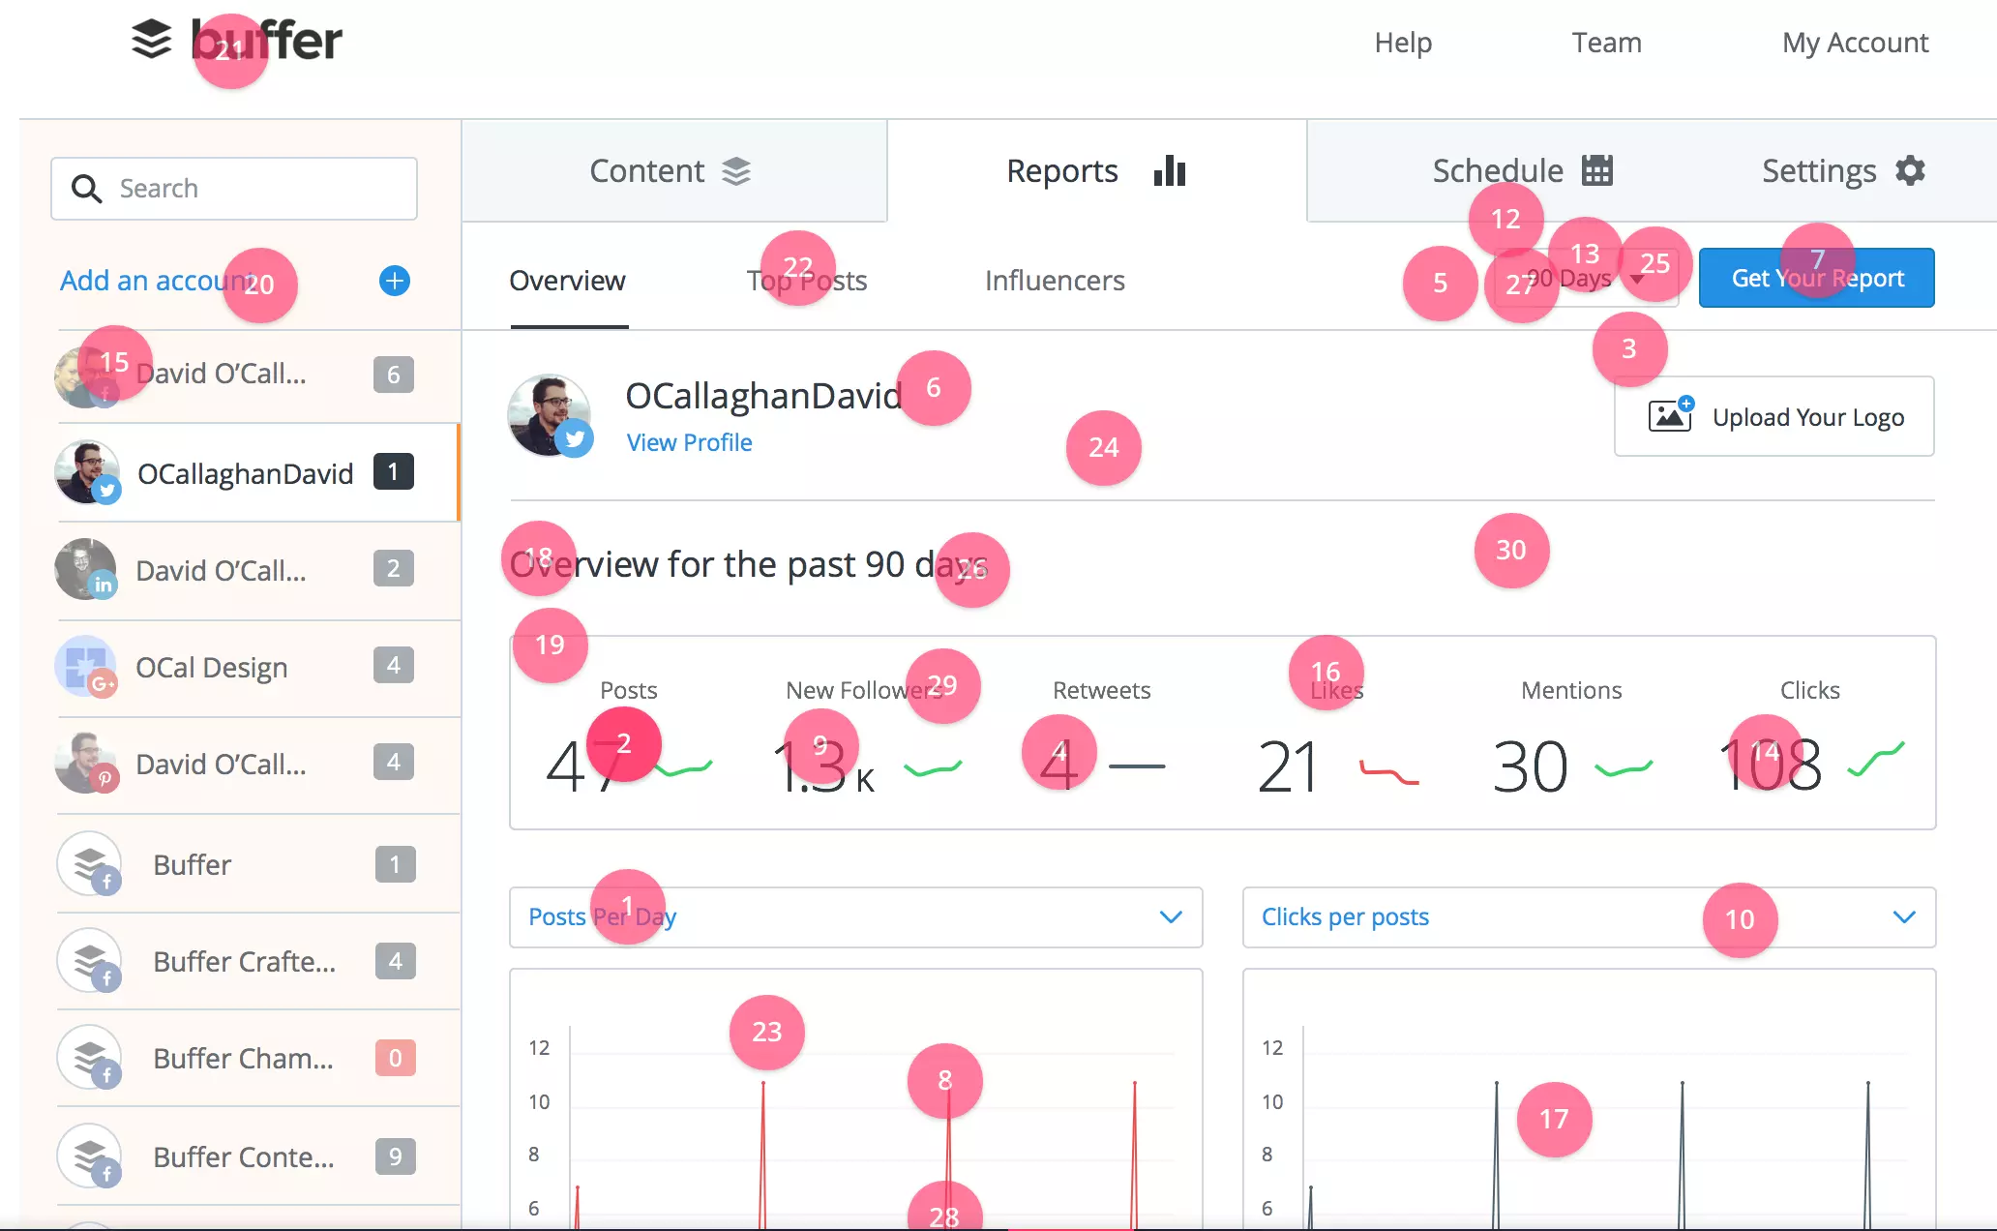
Task: Click the Buffer Facebook page avatar icon
Action: 89,863
